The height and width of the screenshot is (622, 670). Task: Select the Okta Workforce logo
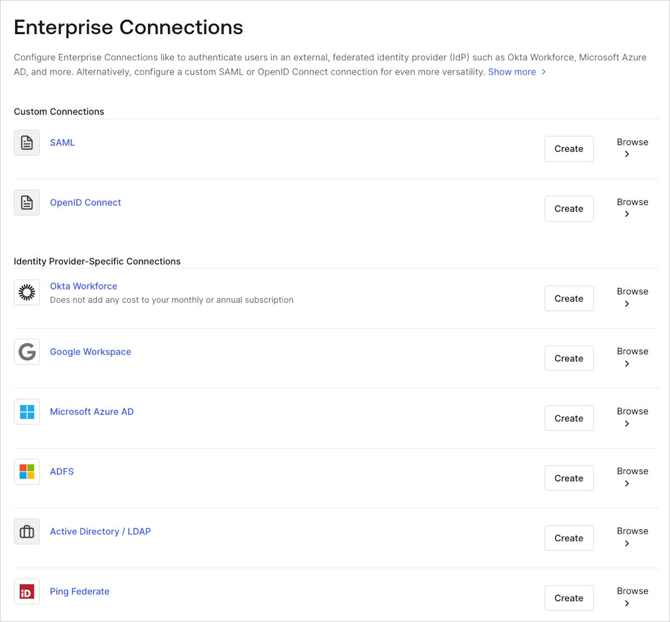(27, 292)
